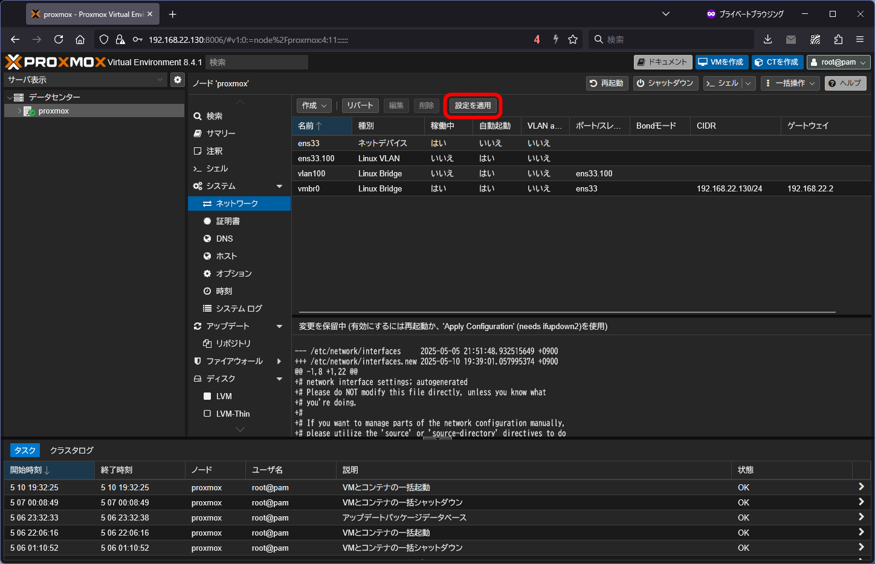Open システム ログ menu item
This screenshot has width=875, height=564.
(239, 309)
